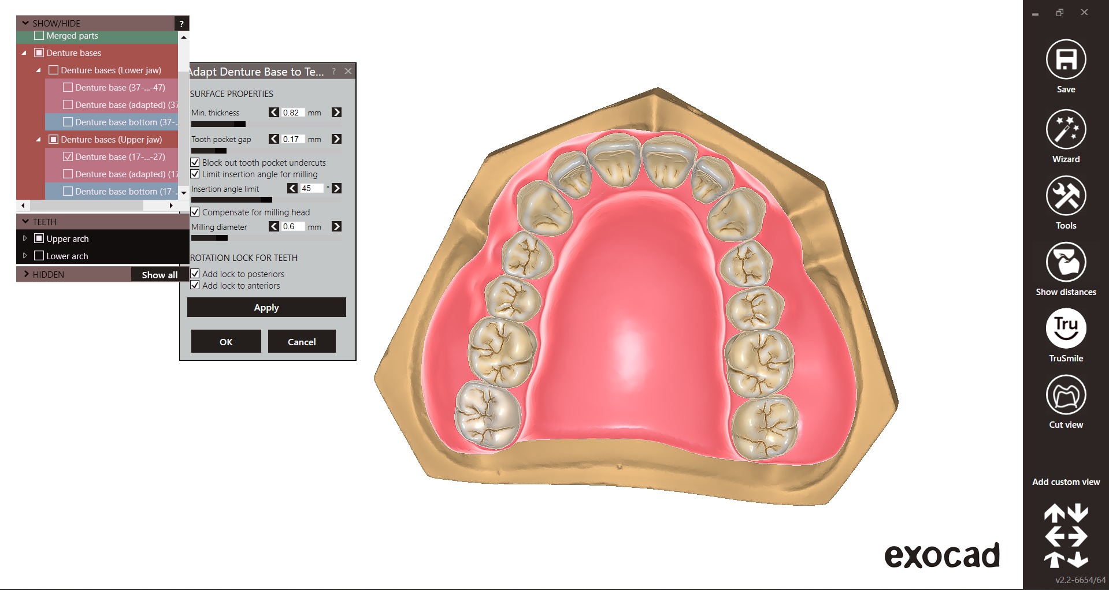Minimize the exocad window

click(1036, 13)
